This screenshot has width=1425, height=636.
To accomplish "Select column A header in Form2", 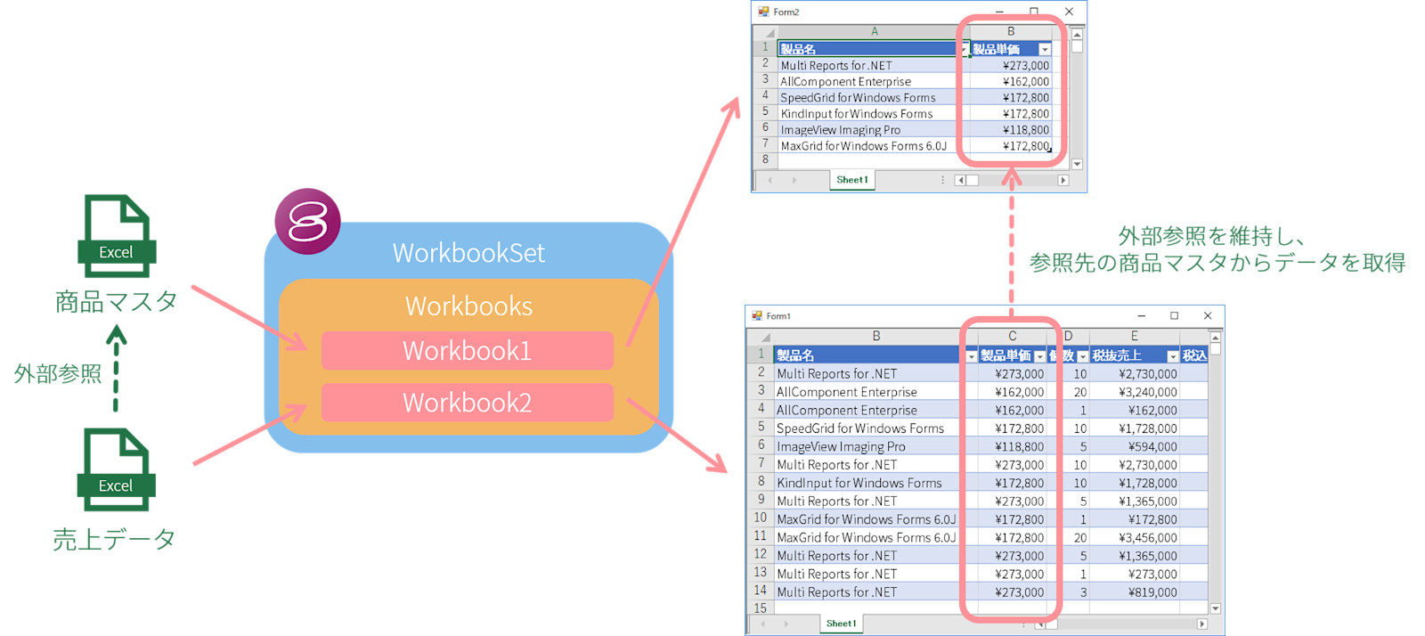I will pyautogui.click(x=874, y=32).
